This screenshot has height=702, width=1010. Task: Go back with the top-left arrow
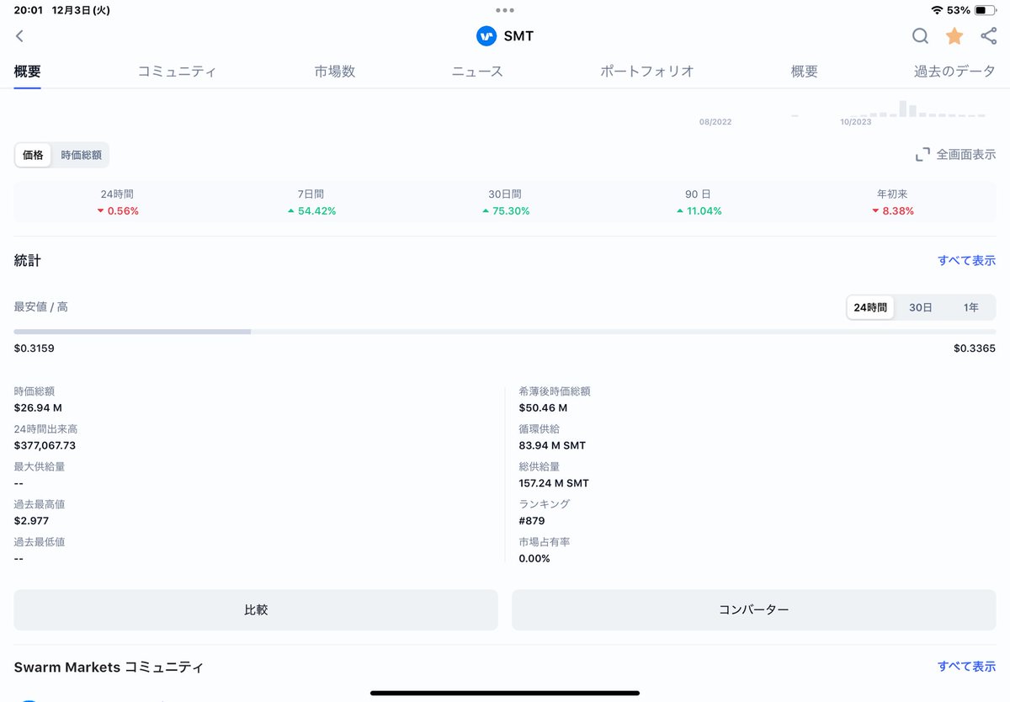(x=19, y=36)
